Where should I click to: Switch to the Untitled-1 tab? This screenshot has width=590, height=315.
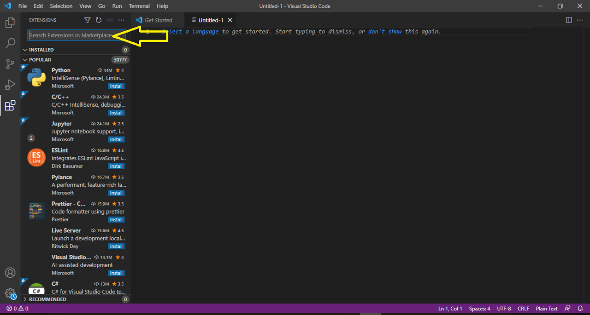pos(210,20)
